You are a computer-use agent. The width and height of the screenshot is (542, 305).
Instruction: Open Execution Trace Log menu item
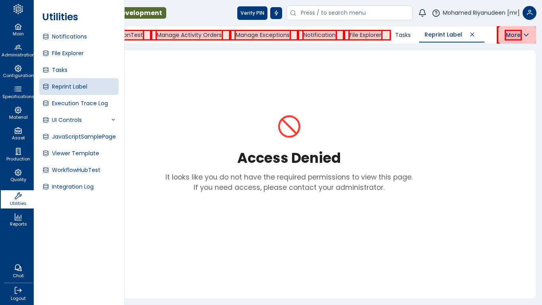coord(79,103)
